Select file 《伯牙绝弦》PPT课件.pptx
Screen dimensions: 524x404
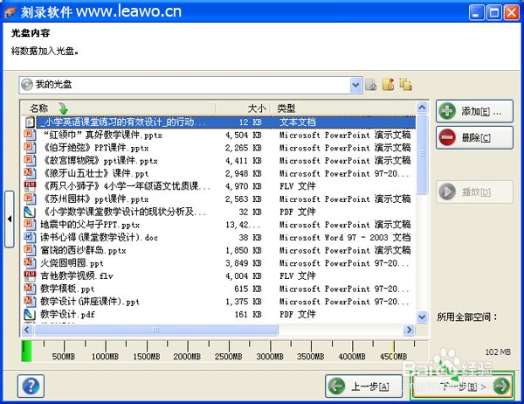(219, 148)
